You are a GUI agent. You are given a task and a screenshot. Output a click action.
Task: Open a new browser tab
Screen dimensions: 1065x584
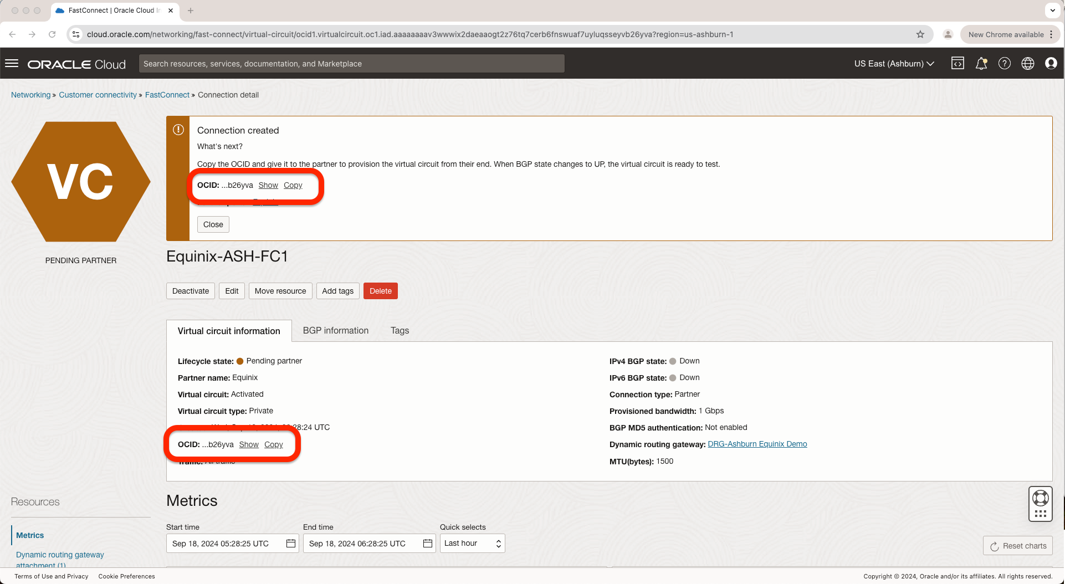click(x=191, y=11)
